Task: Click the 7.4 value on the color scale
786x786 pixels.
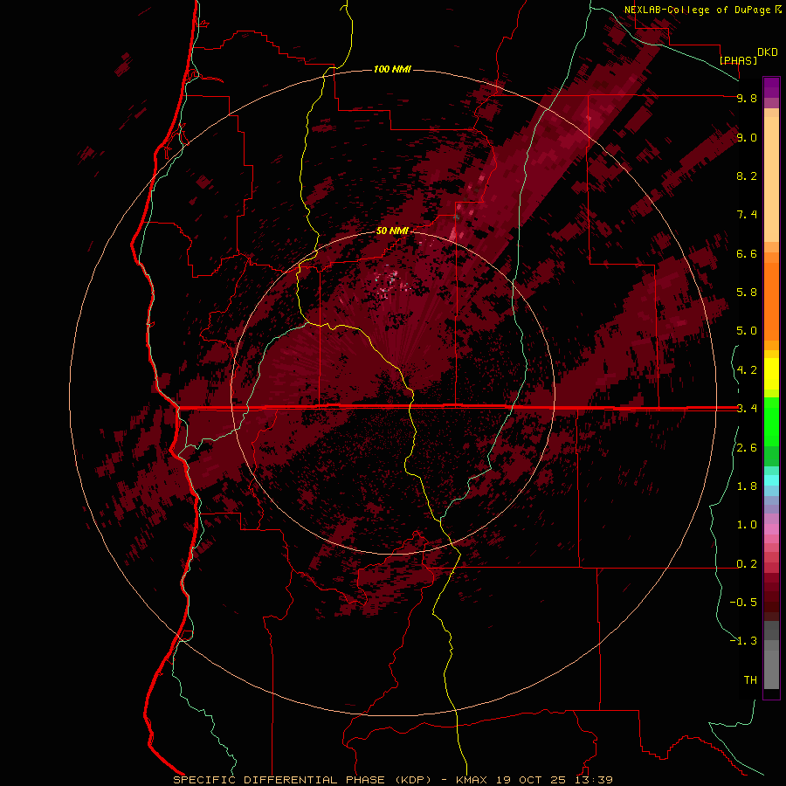Action: click(747, 215)
